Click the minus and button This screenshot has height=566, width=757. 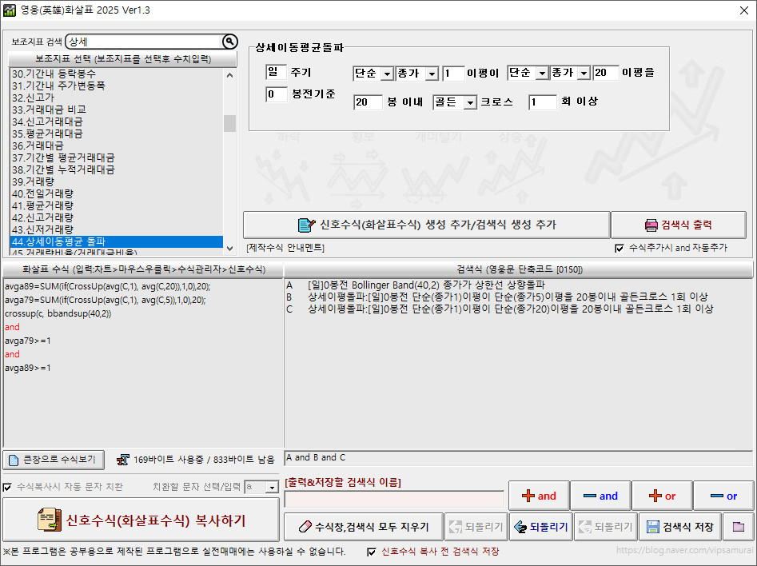pyautogui.click(x=600, y=496)
